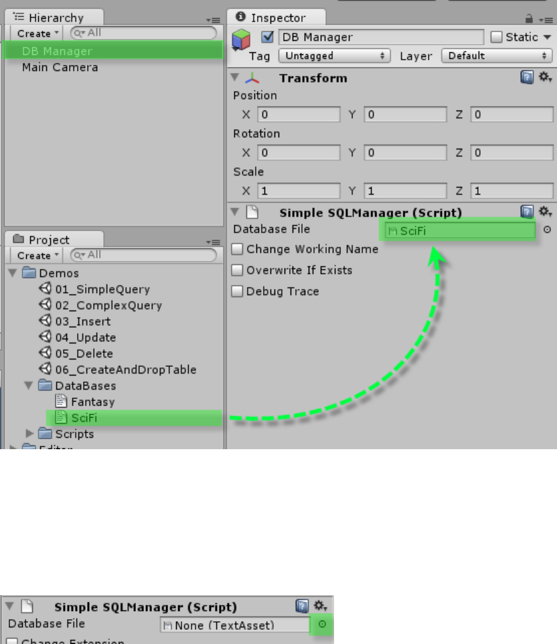The height and width of the screenshot is (644, 557).
Task: Click the highlighted object picker beside None (TextAsset)
Action: pos(322,625)
